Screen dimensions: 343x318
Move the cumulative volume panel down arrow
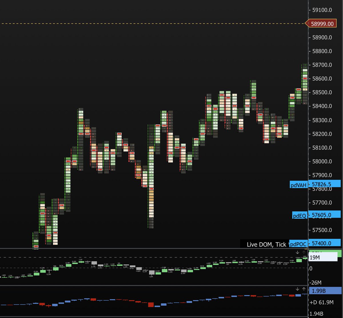(298, 289)
